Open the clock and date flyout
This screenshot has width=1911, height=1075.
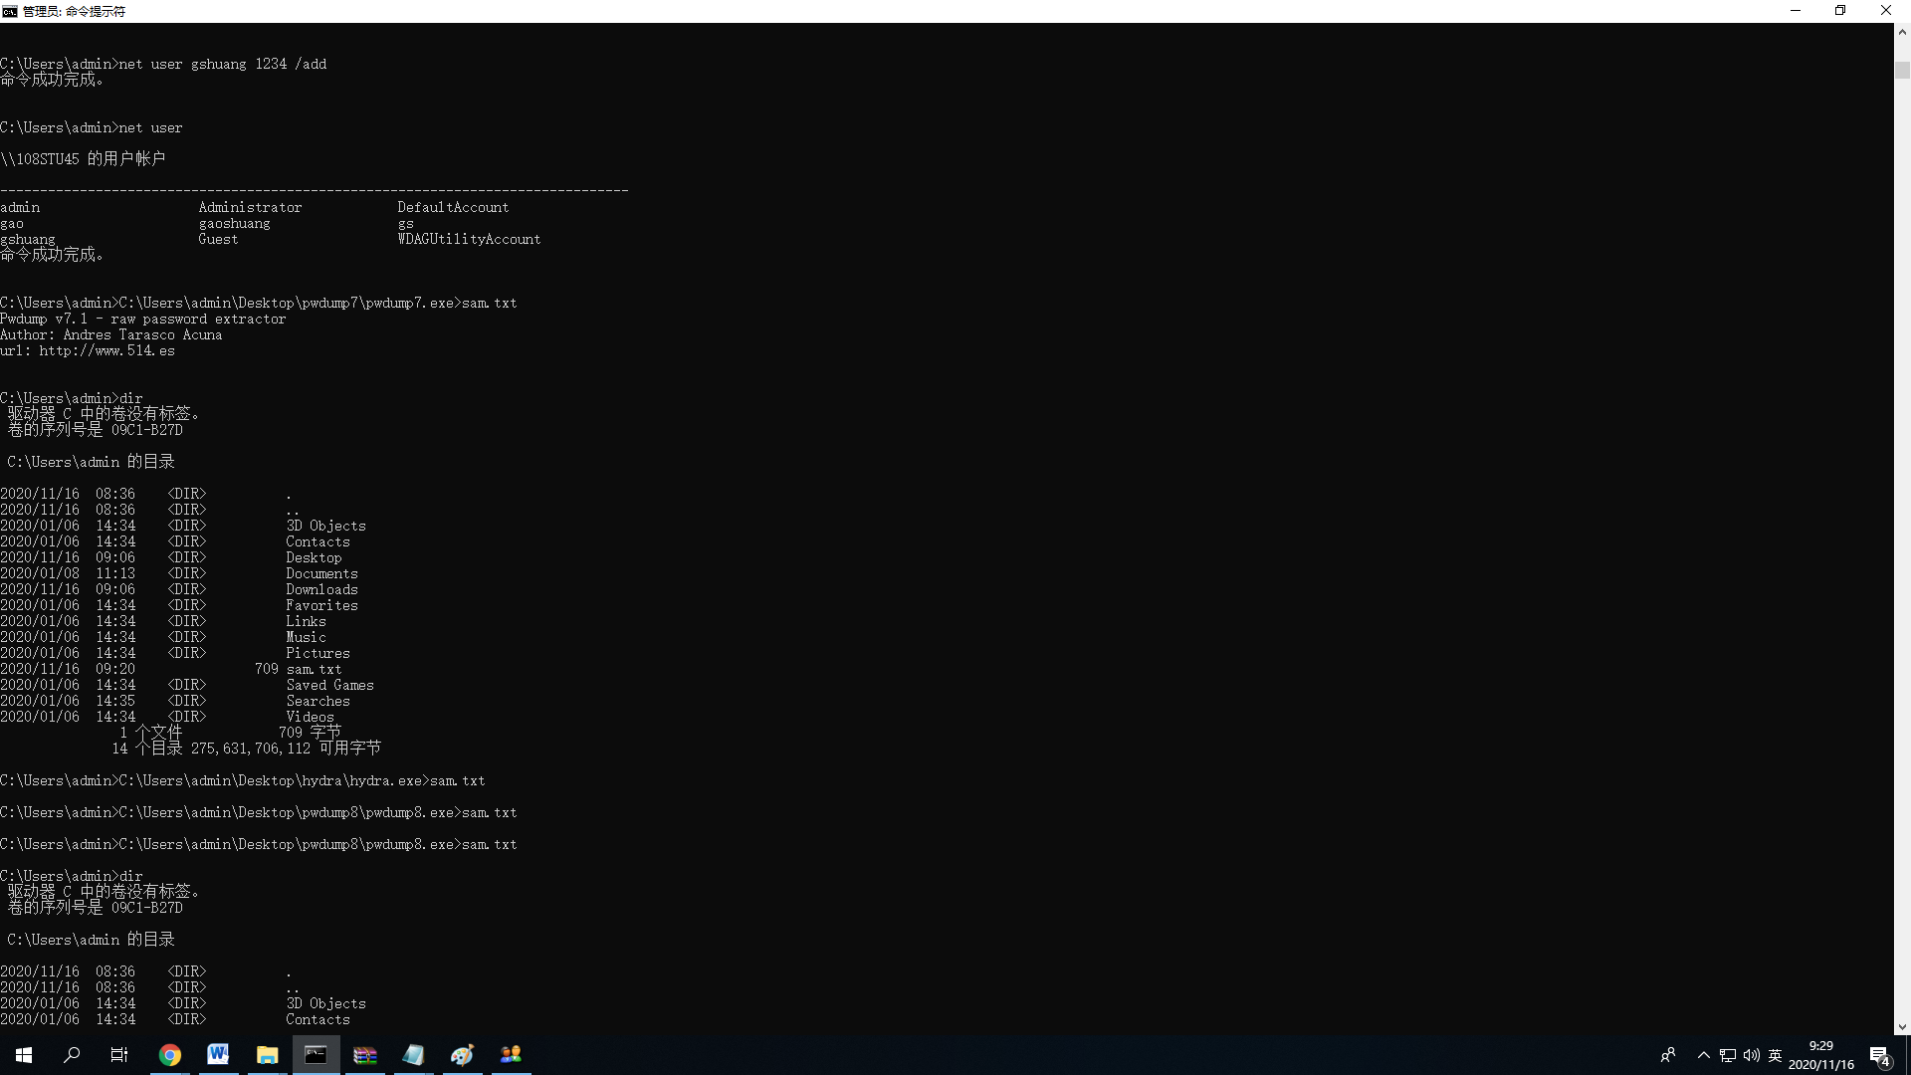click(x=1820, y=1055)
